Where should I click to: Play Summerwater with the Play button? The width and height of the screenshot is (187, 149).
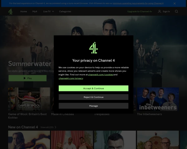(x=27, y=78)
